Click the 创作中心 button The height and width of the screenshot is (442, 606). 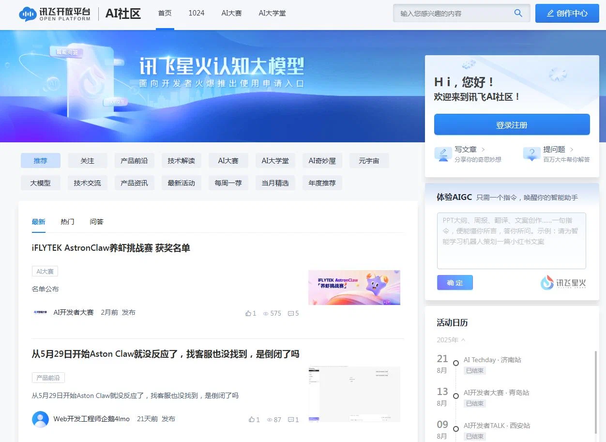[x=567, y=14]
